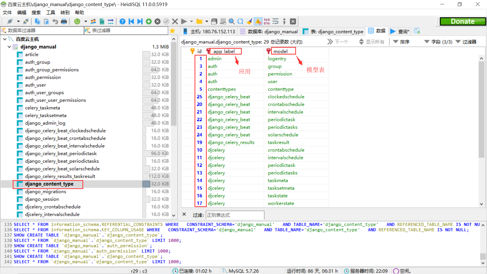This screenshot has height=274, width=487.
Task: Toggle the binary 100/010 display icon
Action: (x=267, y=22)
